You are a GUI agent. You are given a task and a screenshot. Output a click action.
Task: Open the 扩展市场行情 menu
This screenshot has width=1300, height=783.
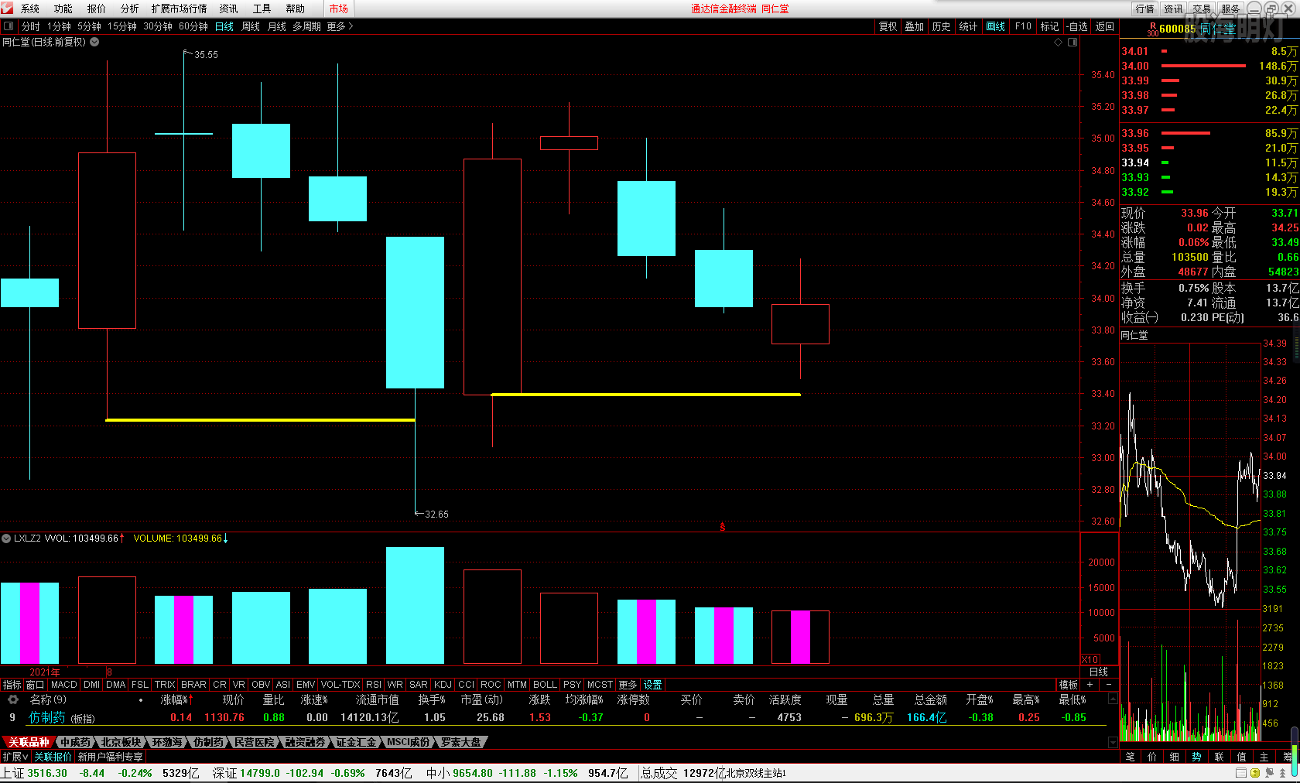click(180, 9)
